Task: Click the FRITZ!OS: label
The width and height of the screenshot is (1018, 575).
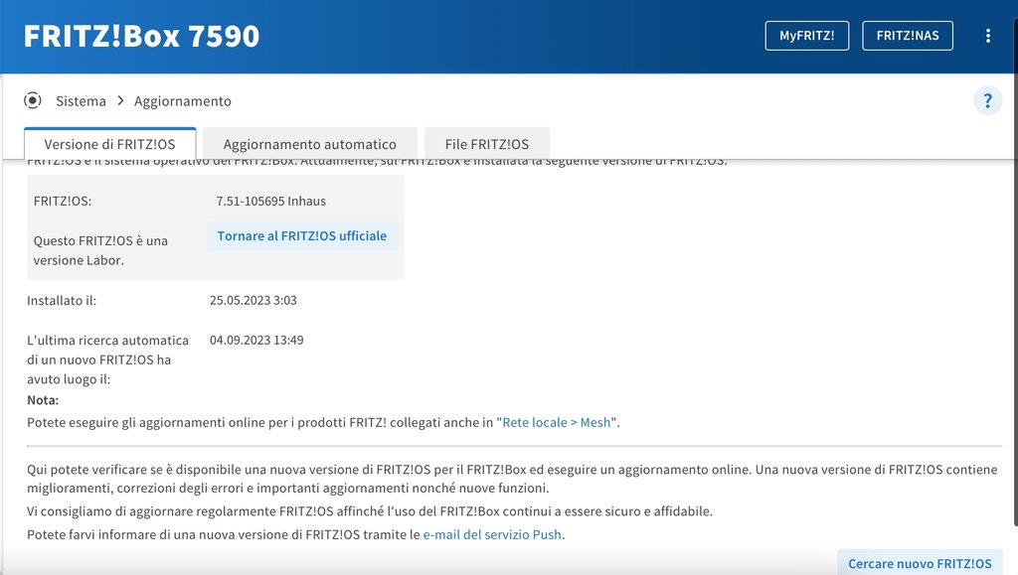Action: [63, 201]
